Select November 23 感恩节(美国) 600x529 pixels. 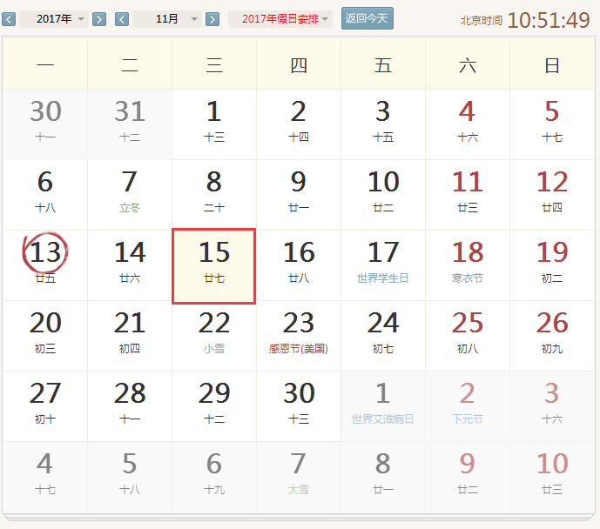(x=298, y=334)
